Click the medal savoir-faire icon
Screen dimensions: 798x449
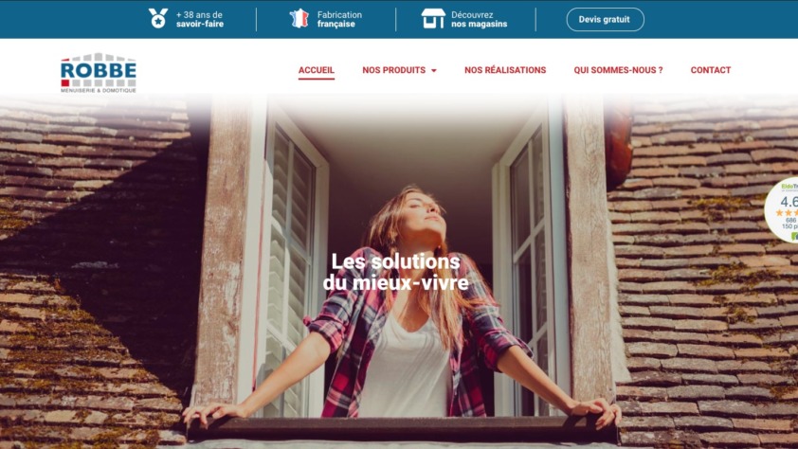(157, 19)
